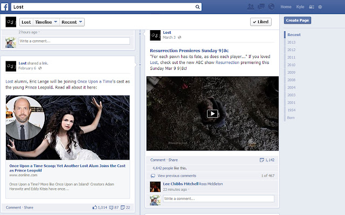The height and width of the screenshot is (215, 345).
Task: Jump to 2010 in timeline sidebar
Action: click(x=291, y=65)
